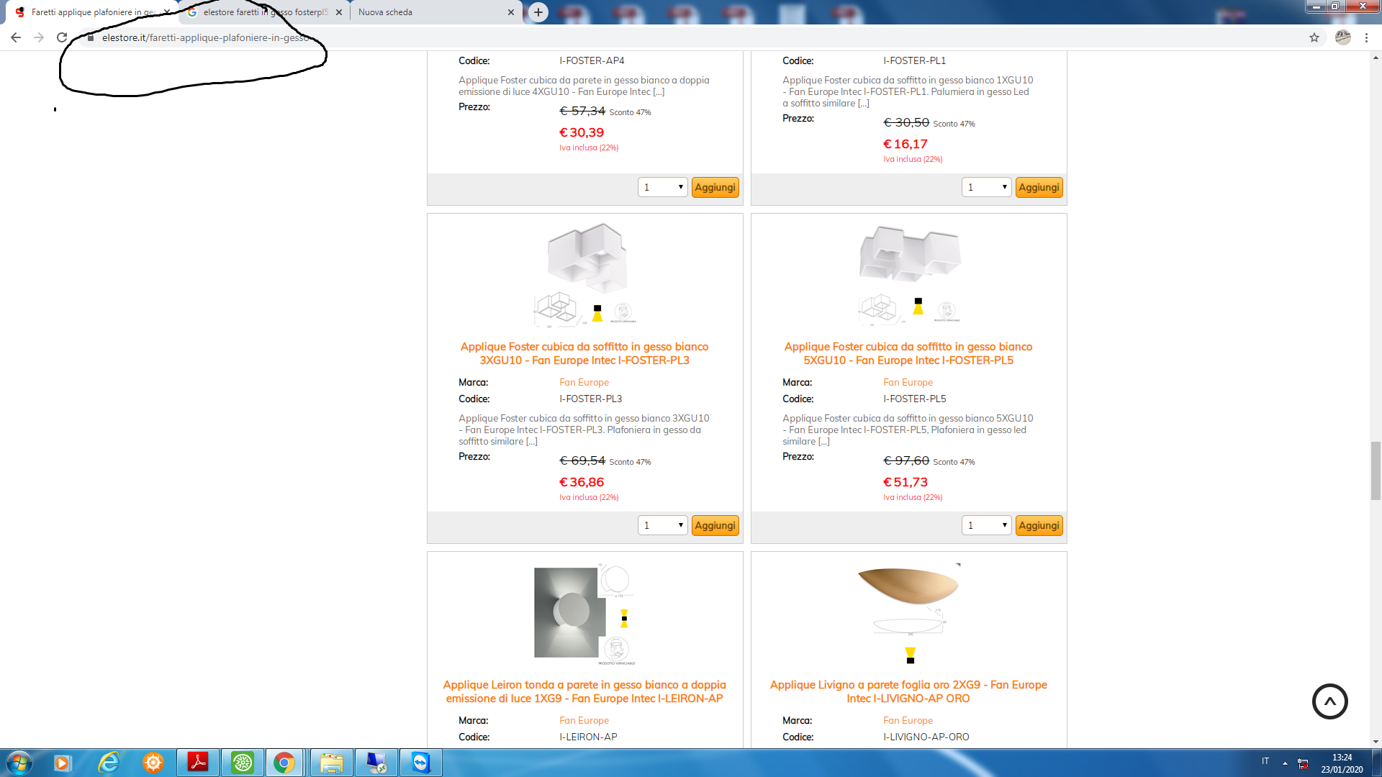This screenshot has height=777, width=1382.
Task: Expand quantity dropdown for I-FOSTER-AP4
Action: [x=663, y=187]
